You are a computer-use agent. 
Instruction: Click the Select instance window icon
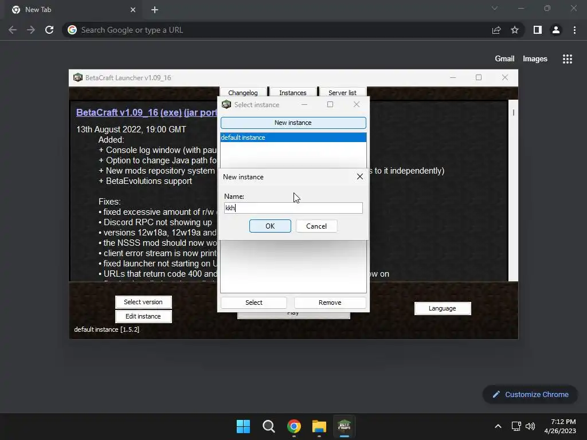226,104
